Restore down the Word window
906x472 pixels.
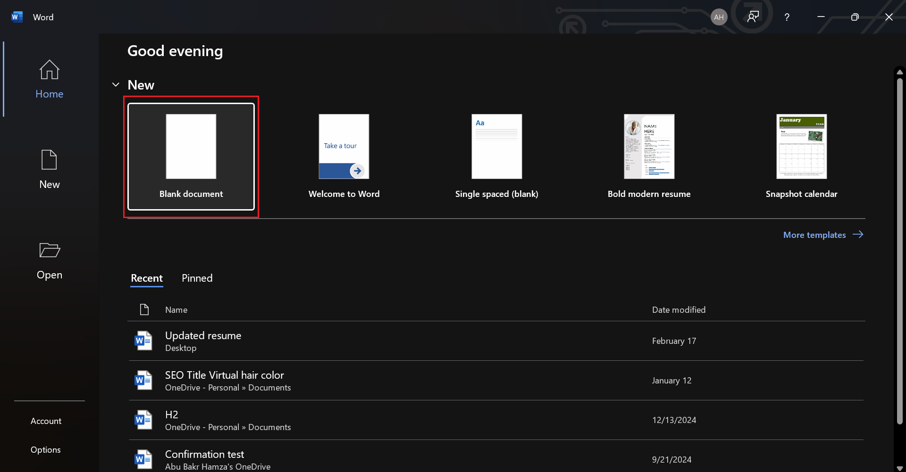pyautogui.click(x=855, y=17)
